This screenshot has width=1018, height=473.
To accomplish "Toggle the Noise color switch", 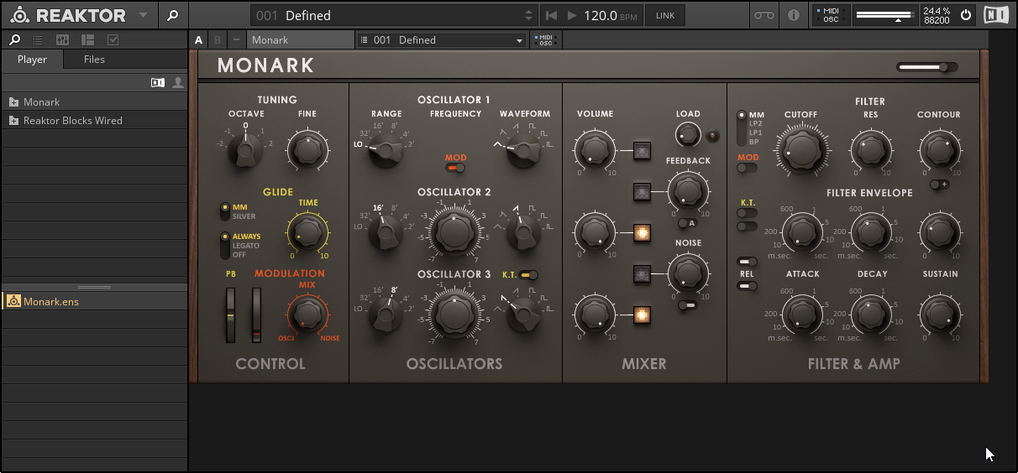I will (x=687, y=305).
